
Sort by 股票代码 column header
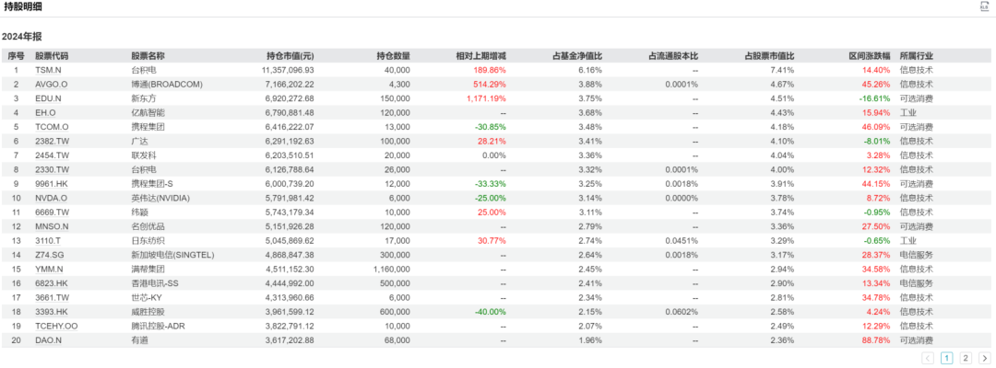tap(52, 56)
